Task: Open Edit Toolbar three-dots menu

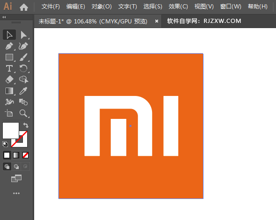Action: tap(16, 193)
